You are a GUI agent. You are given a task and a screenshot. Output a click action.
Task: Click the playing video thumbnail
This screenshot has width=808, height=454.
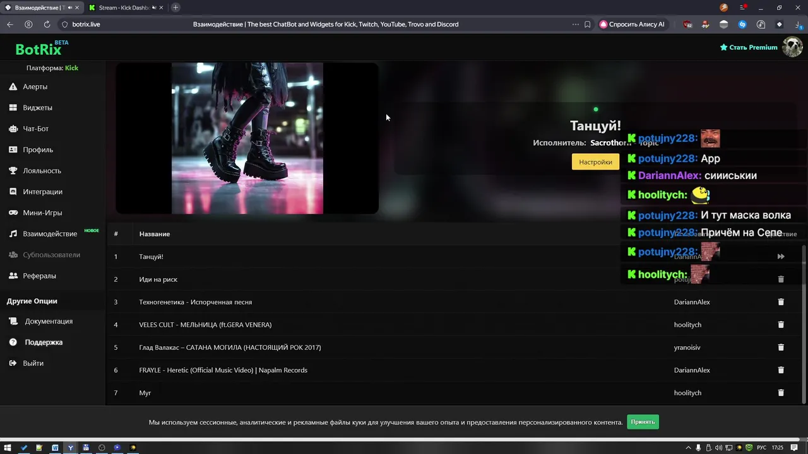(247, 138)
